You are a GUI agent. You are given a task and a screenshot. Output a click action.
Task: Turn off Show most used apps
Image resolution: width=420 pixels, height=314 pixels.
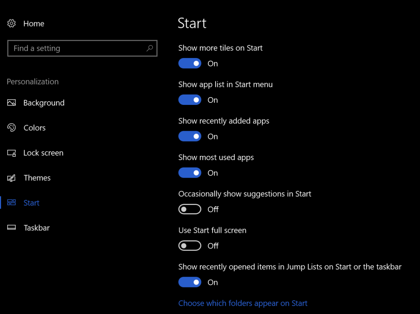pyautogui.click(x=190, y=173)
